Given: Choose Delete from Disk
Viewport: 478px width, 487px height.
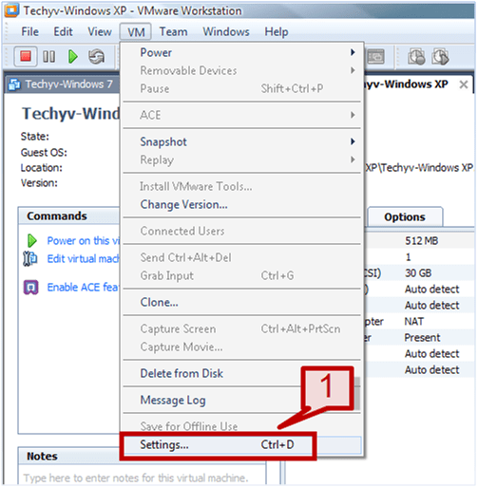Looking at the screenshot, I should (242, 374).
